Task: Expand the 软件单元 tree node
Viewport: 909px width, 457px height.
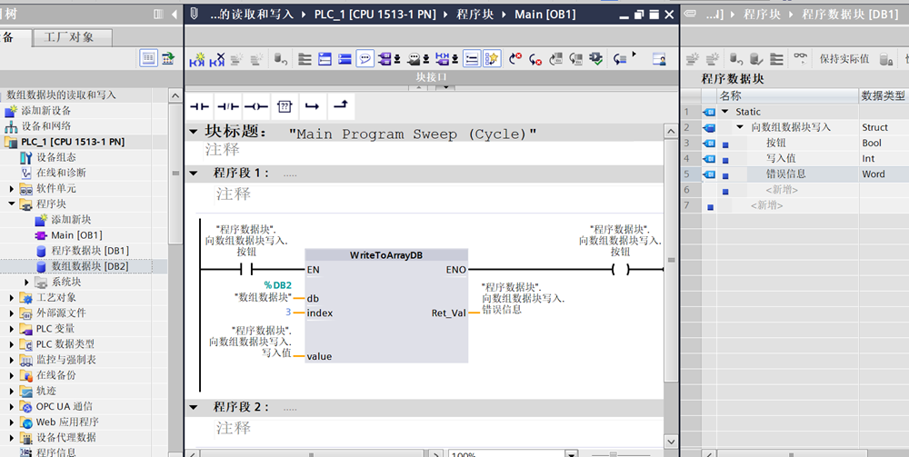Action: pyautogui.click(x=12, y=189)
